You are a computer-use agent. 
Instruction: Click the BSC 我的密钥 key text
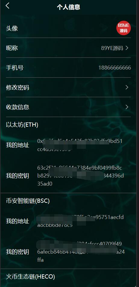coord(81,252)
